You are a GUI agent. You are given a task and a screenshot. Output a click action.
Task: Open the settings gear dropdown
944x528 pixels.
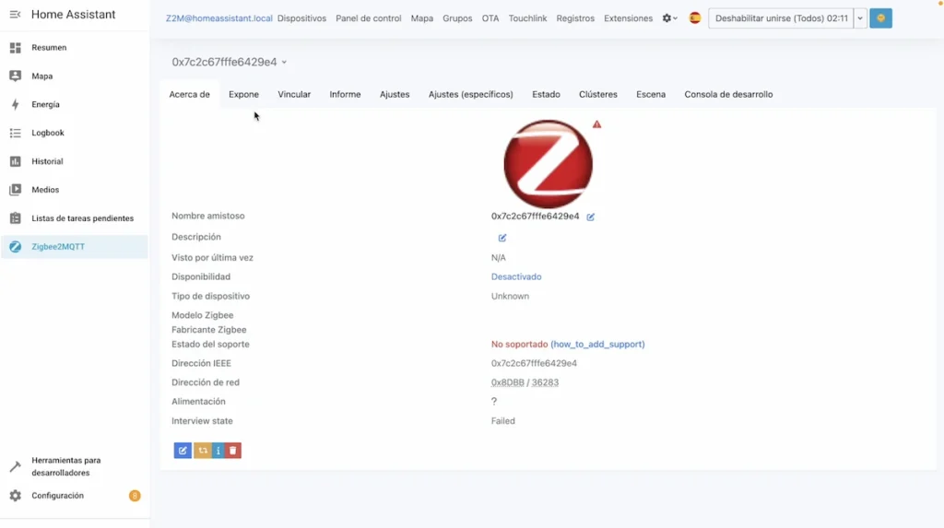(669, 18)
